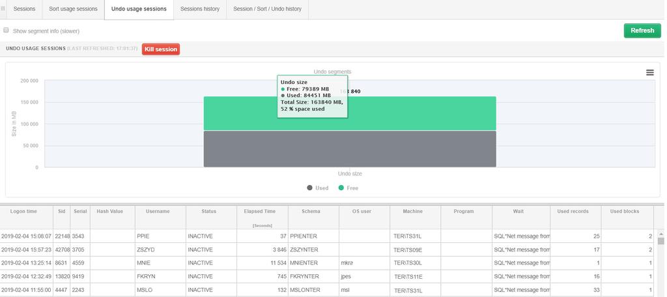Viewport: 667px width, 297px height.
Task: Click logon time 2019-02-04 12:32:49
Action: coord(26,277)
